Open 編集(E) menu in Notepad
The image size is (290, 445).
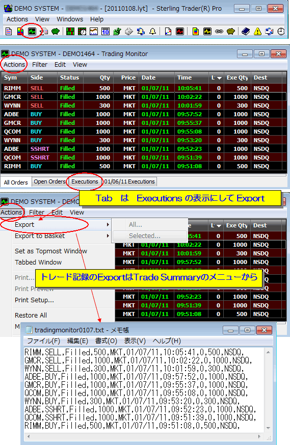[77, 341]
